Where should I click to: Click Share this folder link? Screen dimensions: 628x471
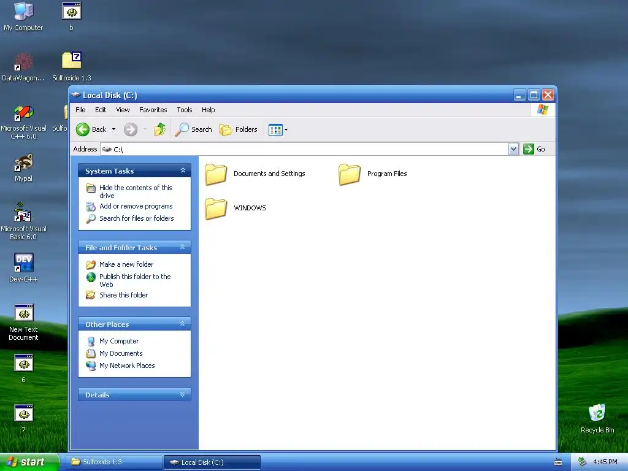coord(123,295)
